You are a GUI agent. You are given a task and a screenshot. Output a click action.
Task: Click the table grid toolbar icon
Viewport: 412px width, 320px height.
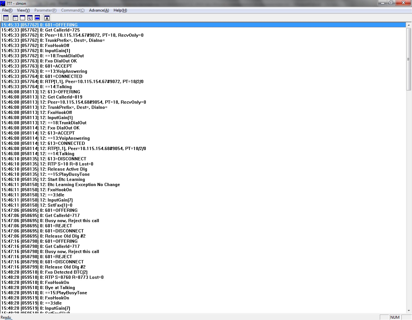click(x=6, y=18)
